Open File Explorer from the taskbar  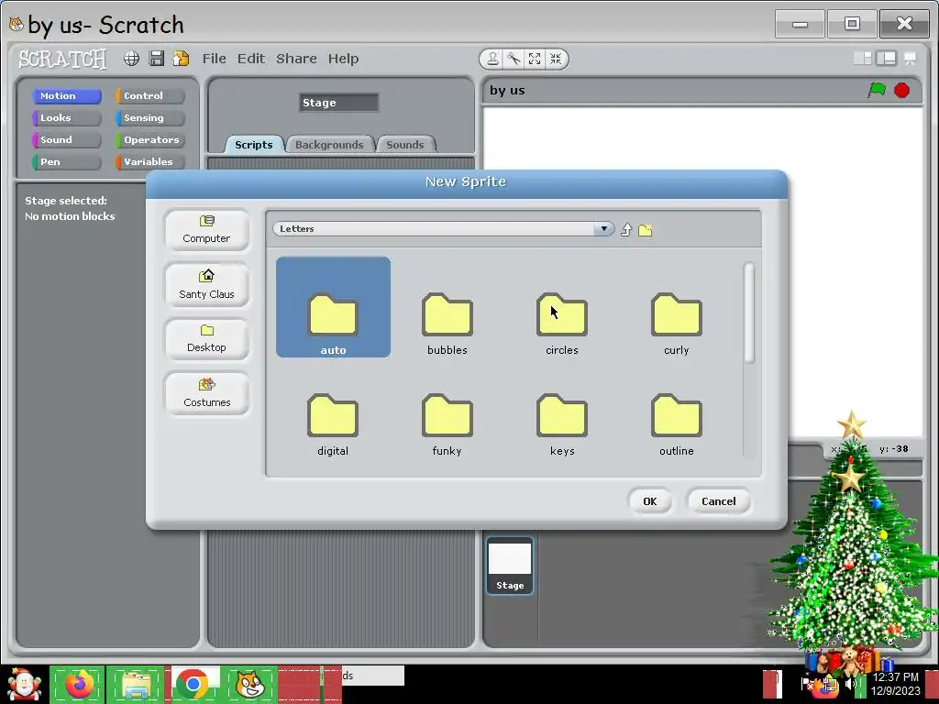tap(136, 684)
